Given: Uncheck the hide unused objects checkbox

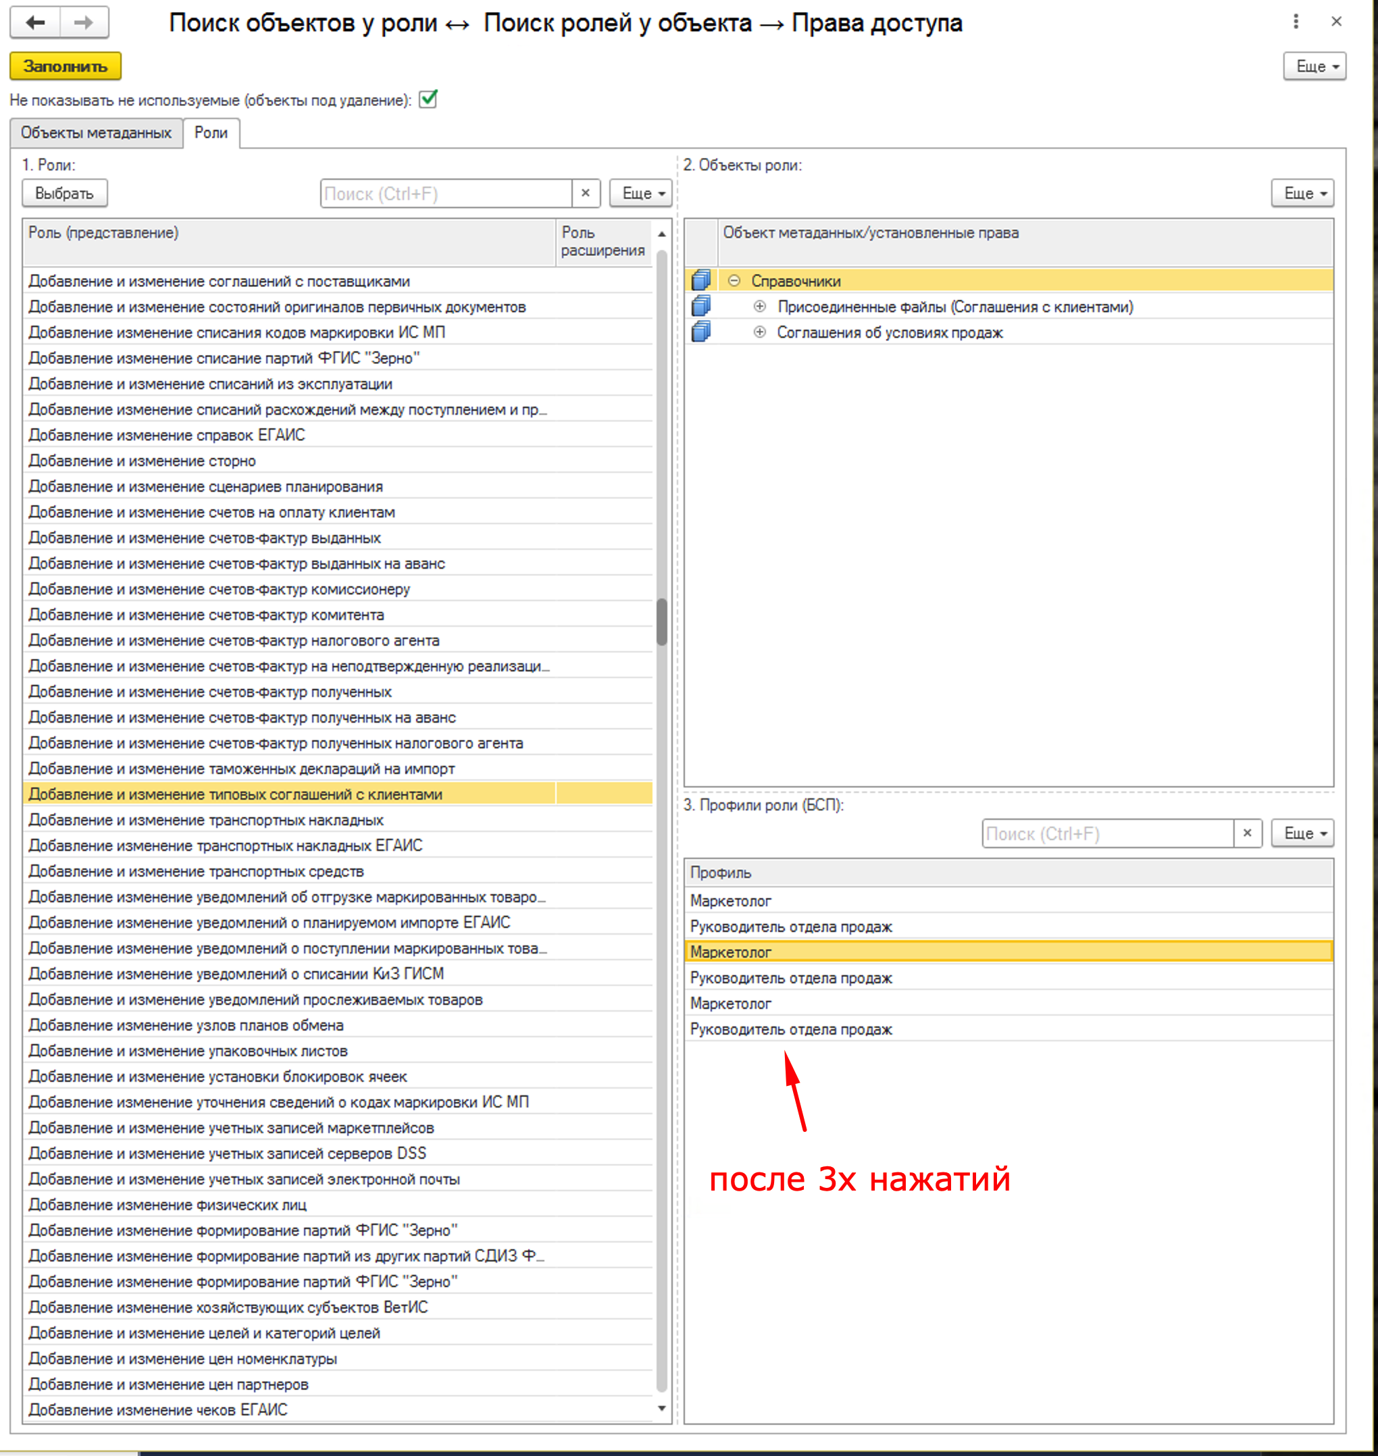Looking at the screenshot, I should [x=428, y=99].
